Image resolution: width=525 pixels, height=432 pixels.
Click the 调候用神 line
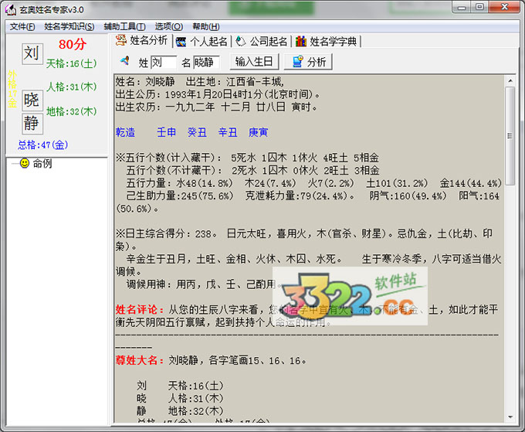click(204, 284)
